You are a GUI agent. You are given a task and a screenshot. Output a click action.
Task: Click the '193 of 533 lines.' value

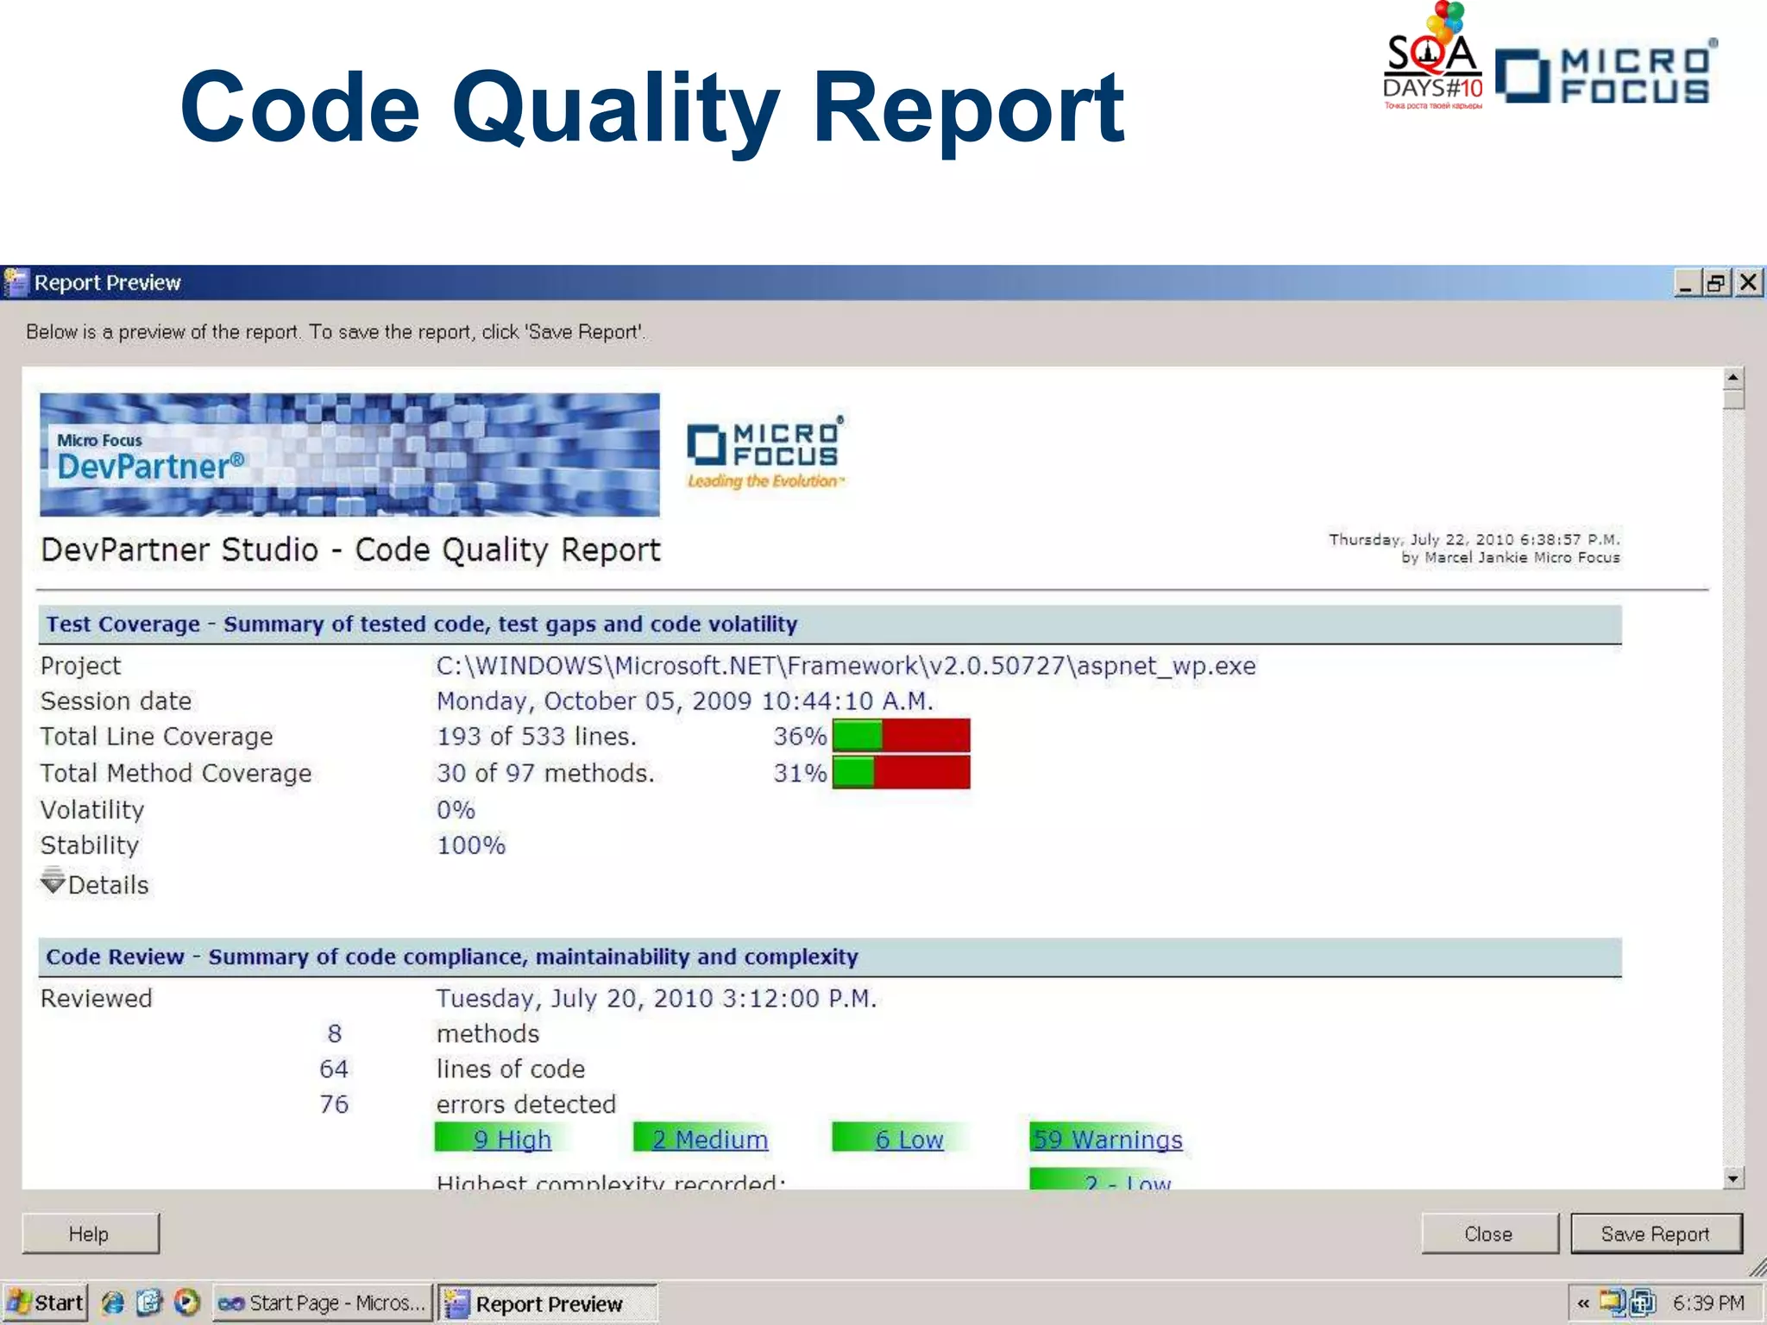536,737
